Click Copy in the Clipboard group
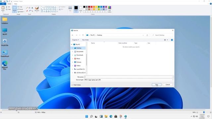The width and height of the screenshot is (212, 119). point(8,9)
